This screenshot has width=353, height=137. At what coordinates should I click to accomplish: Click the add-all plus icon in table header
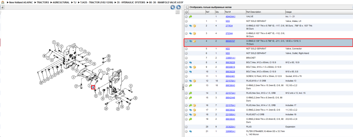click(186, 12)
